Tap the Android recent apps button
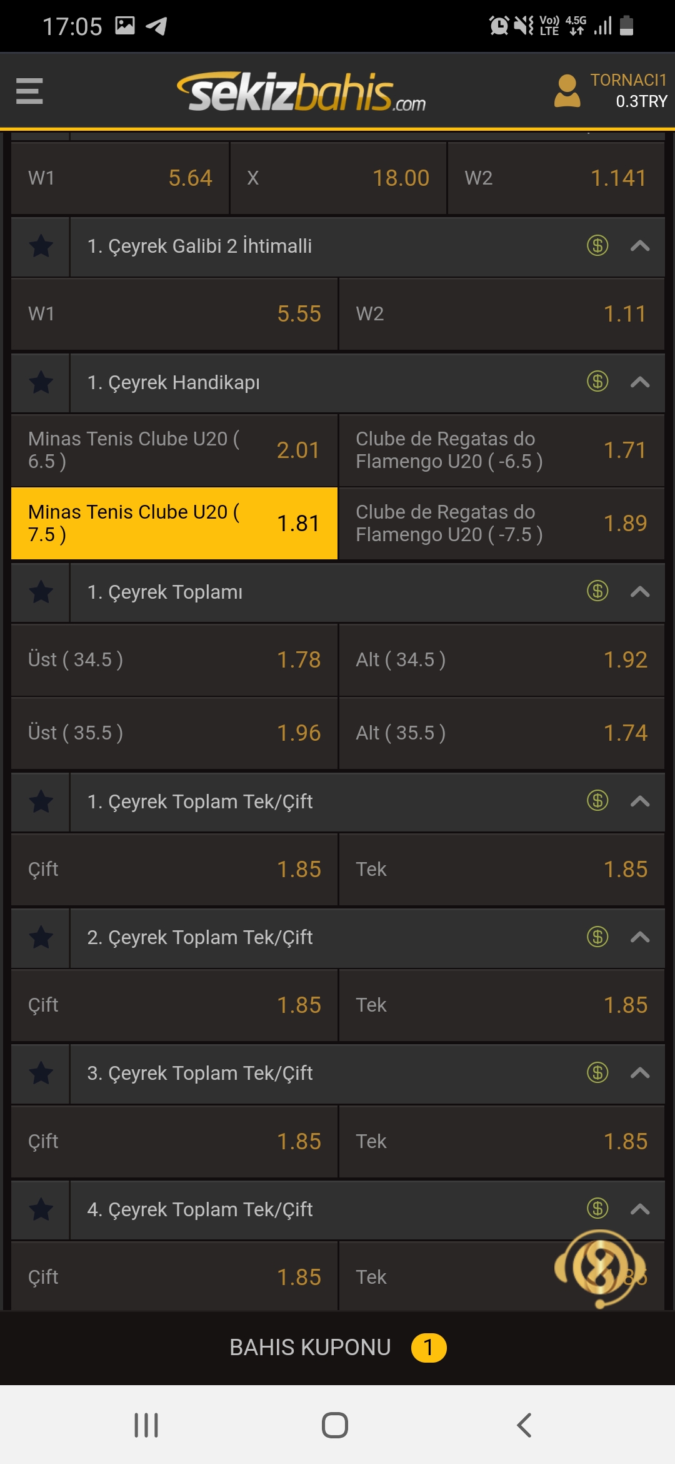The width and height of the screenshot is (675, 1464). point(146,1425)
